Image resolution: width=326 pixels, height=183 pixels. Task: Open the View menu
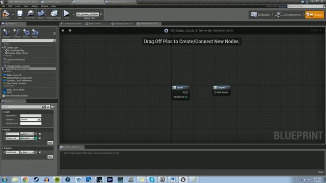tap(26, 6)
